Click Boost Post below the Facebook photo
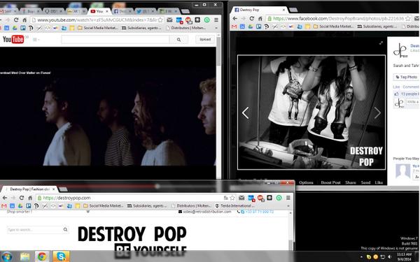The height and width of the screenshot is (262, 420). click(x=330, y=182)
